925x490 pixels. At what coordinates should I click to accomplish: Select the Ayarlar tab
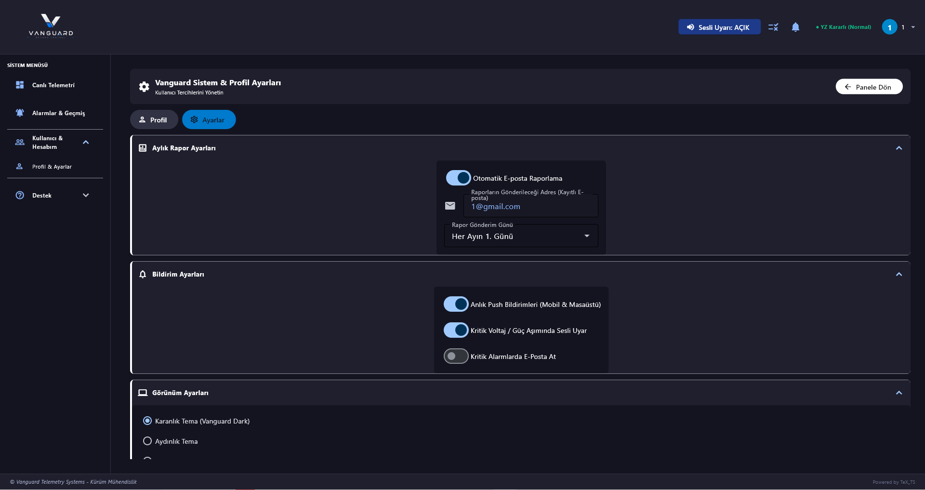point(209,119)
